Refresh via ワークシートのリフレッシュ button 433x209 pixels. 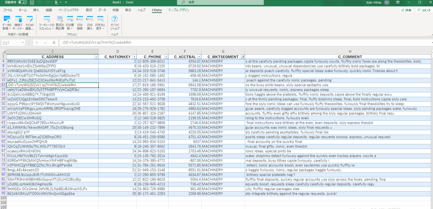(47, 22)
